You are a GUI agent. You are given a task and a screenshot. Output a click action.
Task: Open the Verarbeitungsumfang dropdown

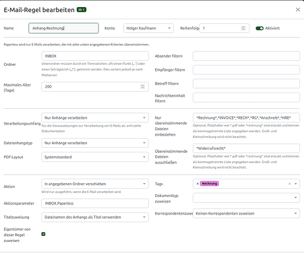tap(95, 118)
